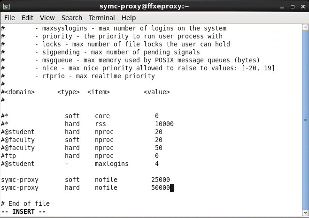This screenshot has height=218, width=309.
Task: Click the "# End of file" line
Action: pyautogui.click(x=25, y=203)
